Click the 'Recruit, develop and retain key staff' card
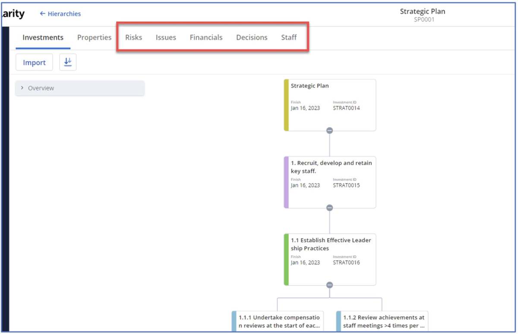 [330, 181]
